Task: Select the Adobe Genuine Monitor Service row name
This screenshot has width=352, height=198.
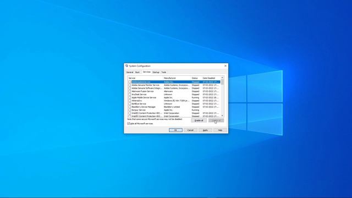Action: (145, 85)
